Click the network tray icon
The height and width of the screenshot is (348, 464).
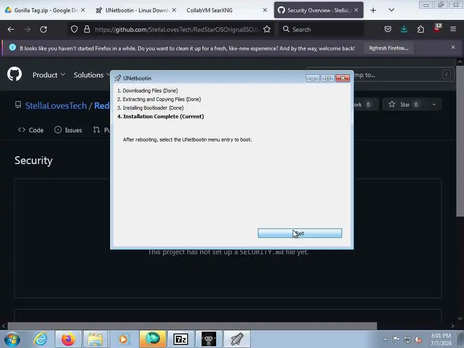pyautogui.click(x=407, y=340)
